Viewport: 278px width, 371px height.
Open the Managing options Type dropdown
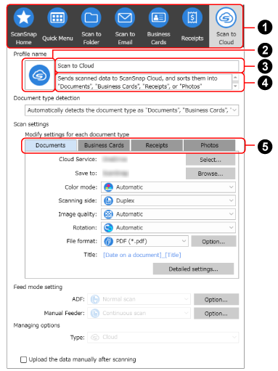163,337
